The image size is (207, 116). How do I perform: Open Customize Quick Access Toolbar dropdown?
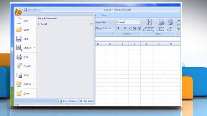pos(43,10)
